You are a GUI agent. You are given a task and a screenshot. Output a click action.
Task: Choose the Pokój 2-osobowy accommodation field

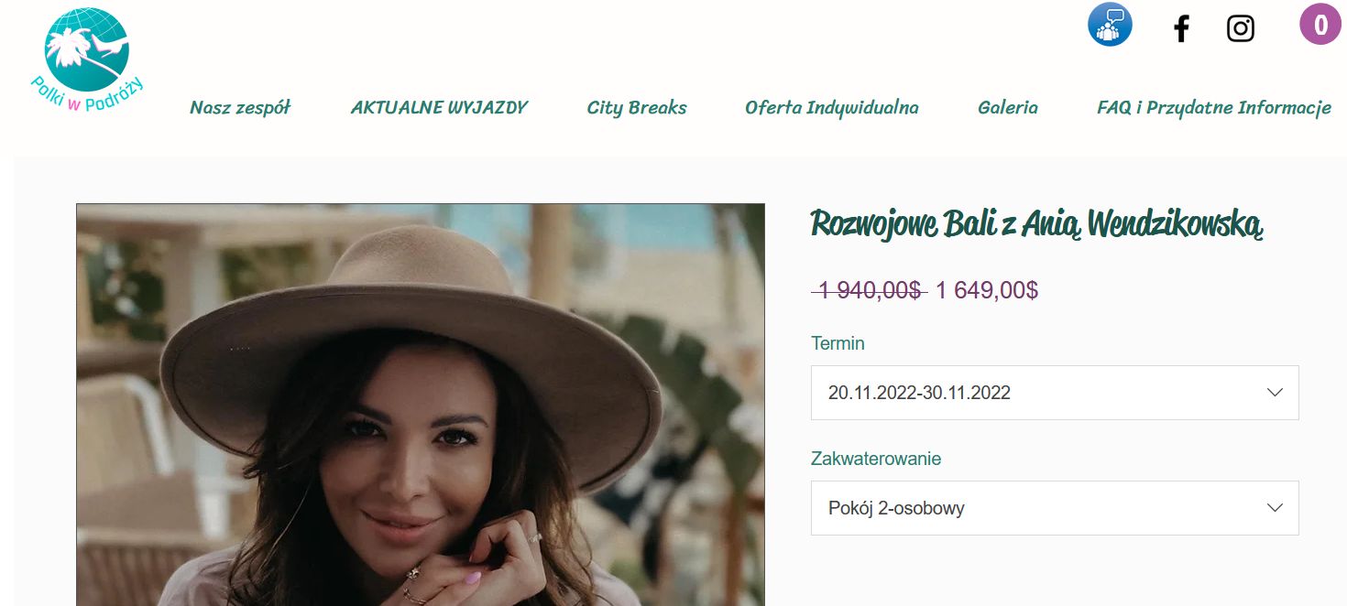(x=1055, y=508)
